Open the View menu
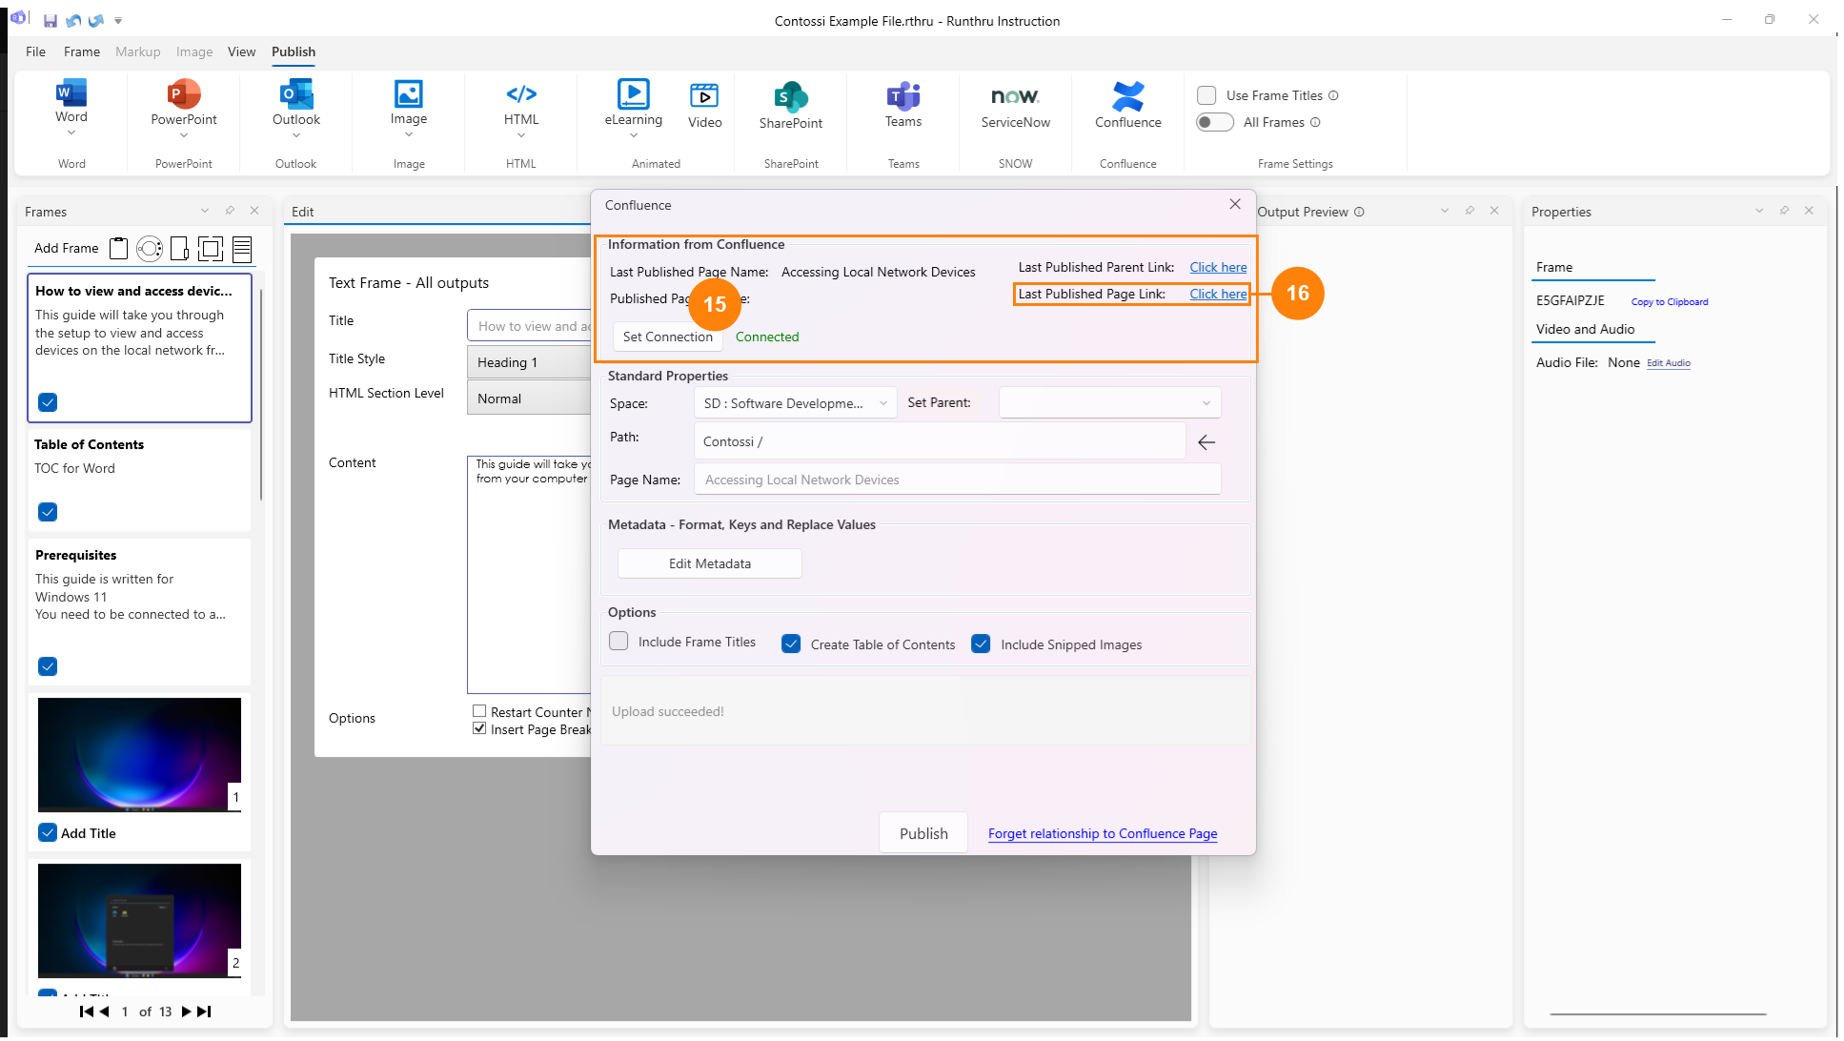 pos(241,51)
